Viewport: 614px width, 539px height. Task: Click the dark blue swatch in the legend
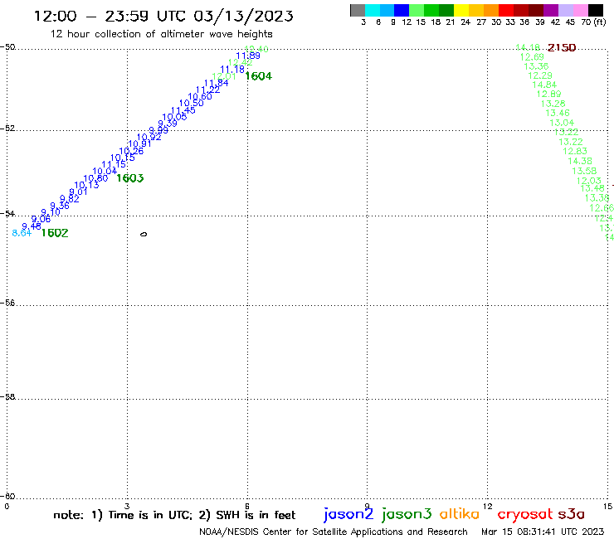402,10
